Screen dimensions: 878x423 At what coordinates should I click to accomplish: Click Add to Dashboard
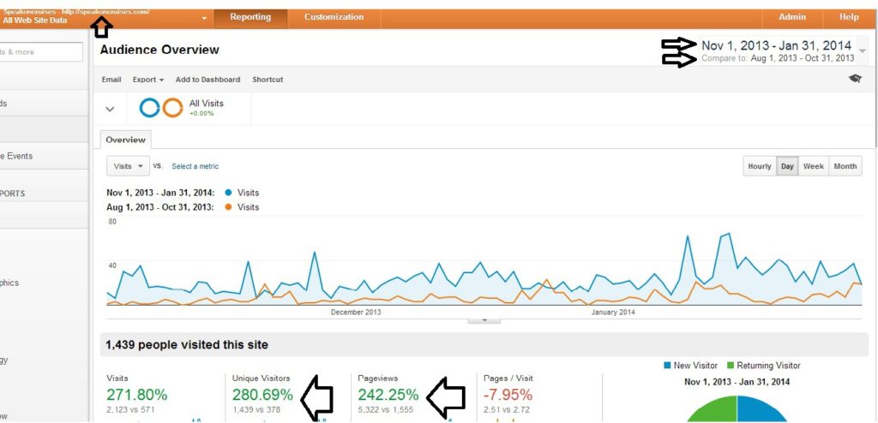tap(207, 80)
